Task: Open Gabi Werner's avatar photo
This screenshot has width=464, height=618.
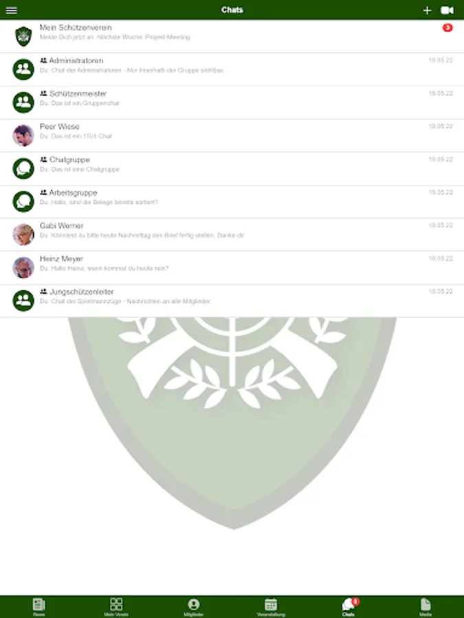Action: [x=23, y=235]
